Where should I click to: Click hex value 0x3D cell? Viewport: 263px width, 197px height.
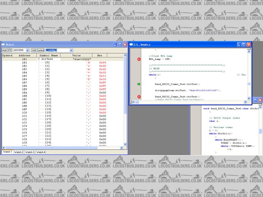click(102, 73)
